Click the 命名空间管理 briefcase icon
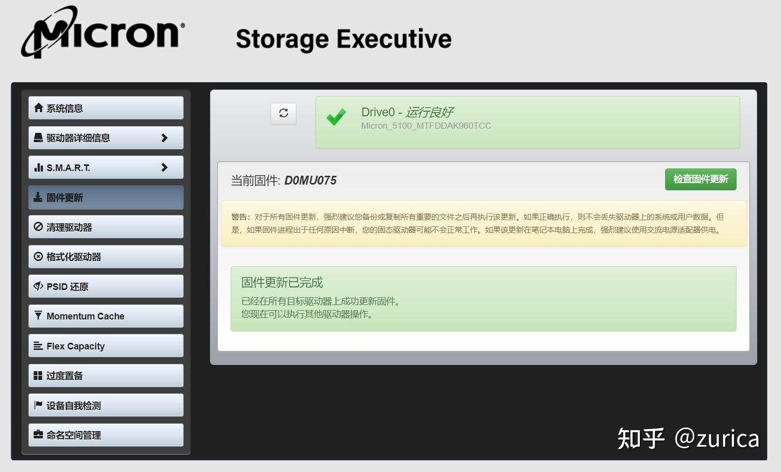 click(x=38, y=435)
